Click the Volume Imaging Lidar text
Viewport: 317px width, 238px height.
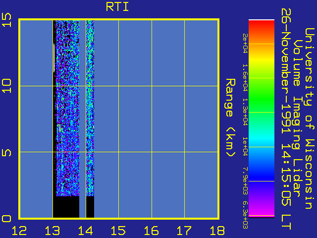[297, 119]
